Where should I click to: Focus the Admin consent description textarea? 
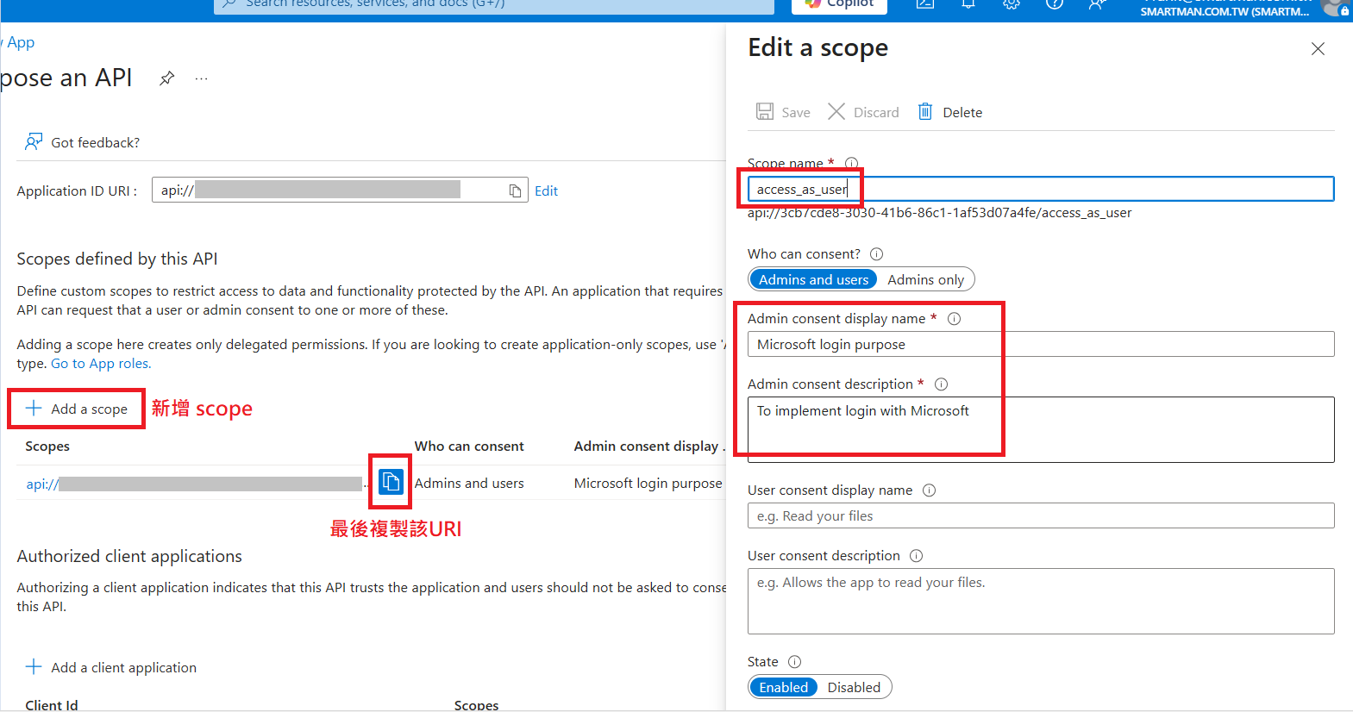[1041, 429]
